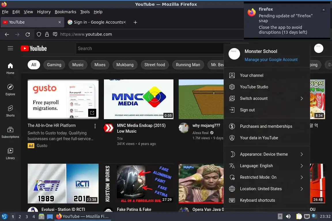Switch to workspace 2 in taskbar
This screenshot has height=221, width=332.
click(x=20, y=217)
